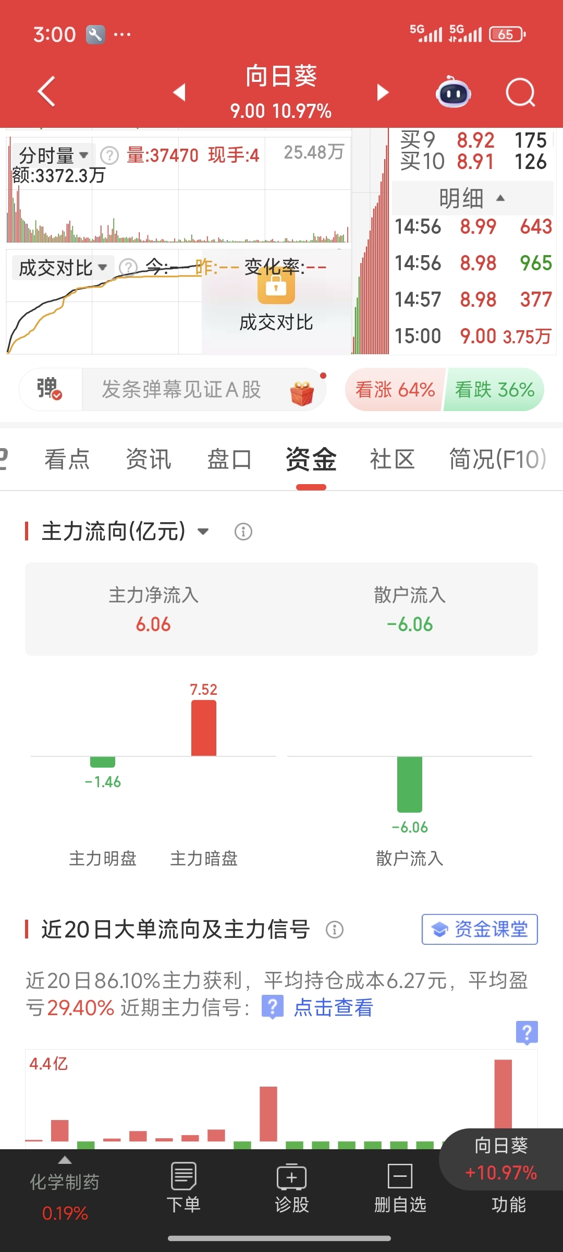
Task: Tap the back arrow icon
Action: (46, 92)
